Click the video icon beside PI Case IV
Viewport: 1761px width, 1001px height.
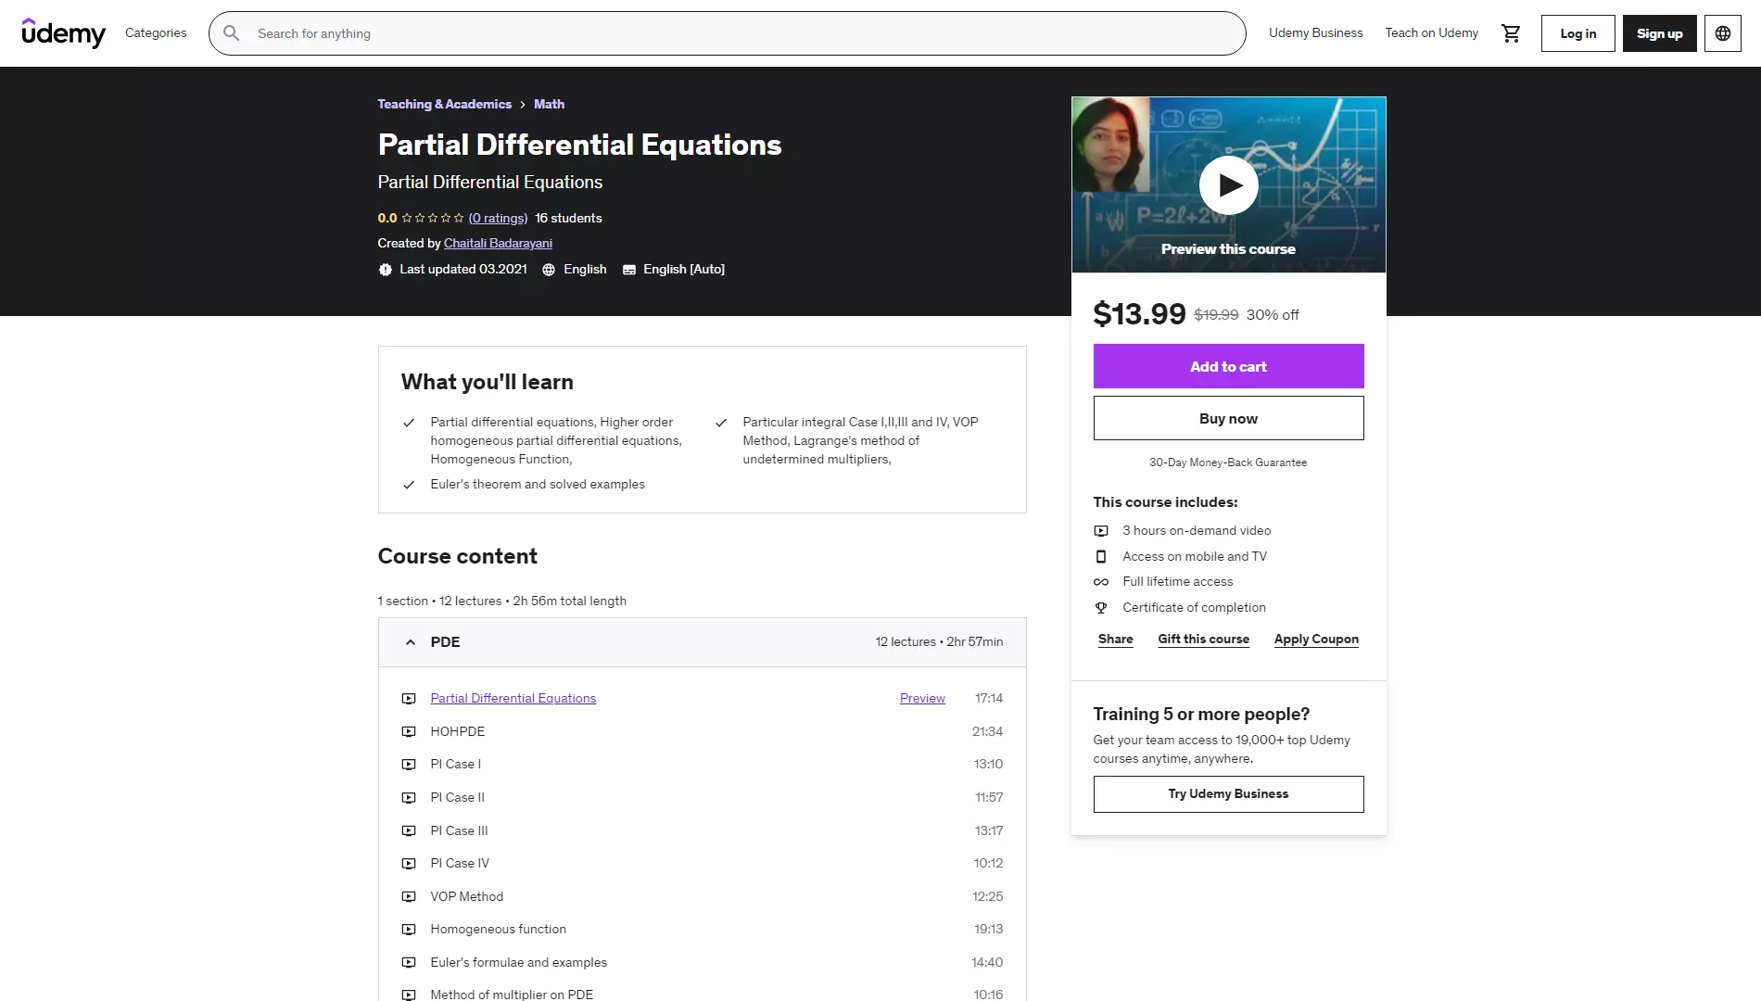(x=409, y=864)
